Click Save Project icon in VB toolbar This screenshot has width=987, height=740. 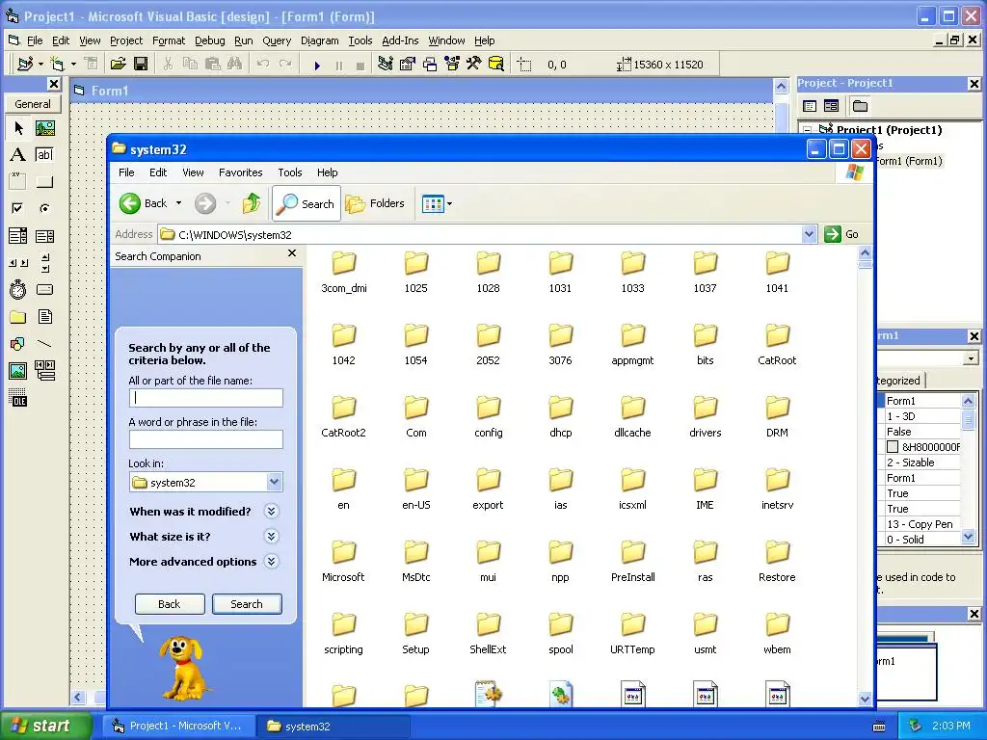point(141,64)
